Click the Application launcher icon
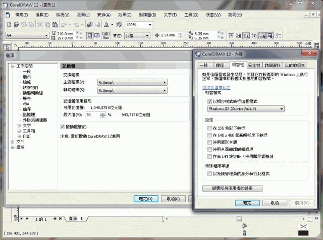Screen dimensions: 323x240 pyautogui.click(x=106, y=25)
